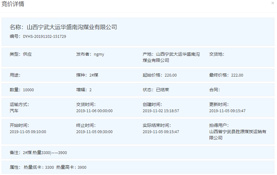Click the 备注 text 2#煤 热量3300|——3900

[x=45, y=152]
